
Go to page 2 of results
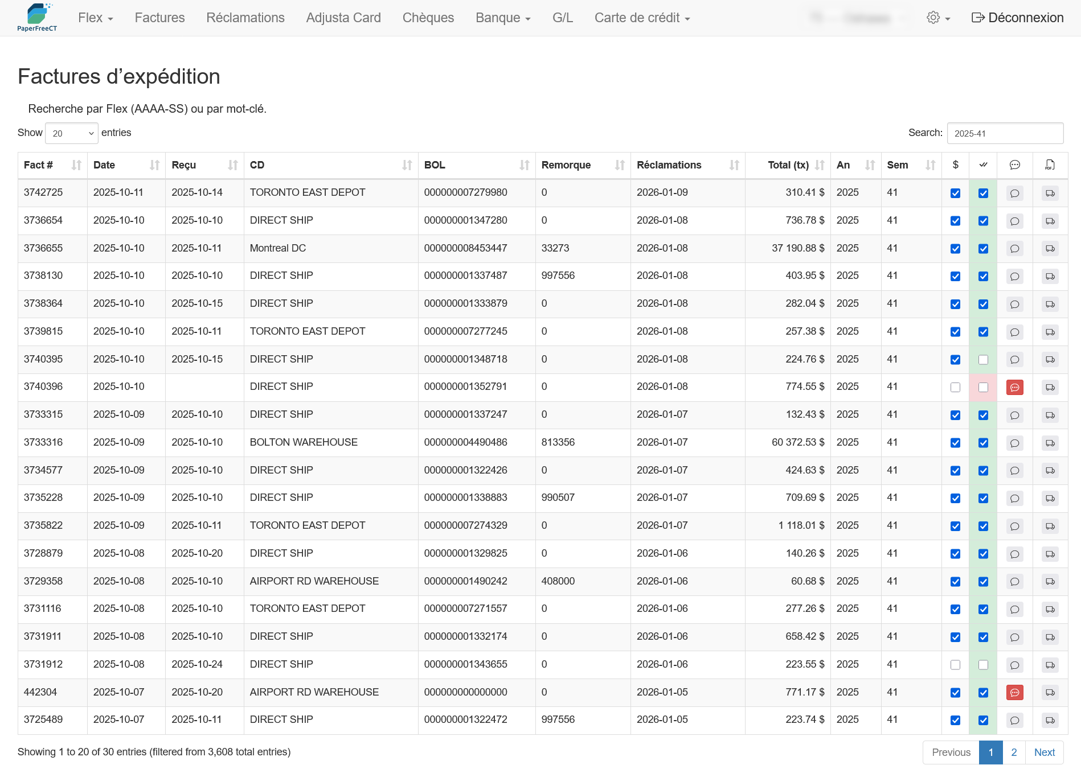(x=1014, y=752)
